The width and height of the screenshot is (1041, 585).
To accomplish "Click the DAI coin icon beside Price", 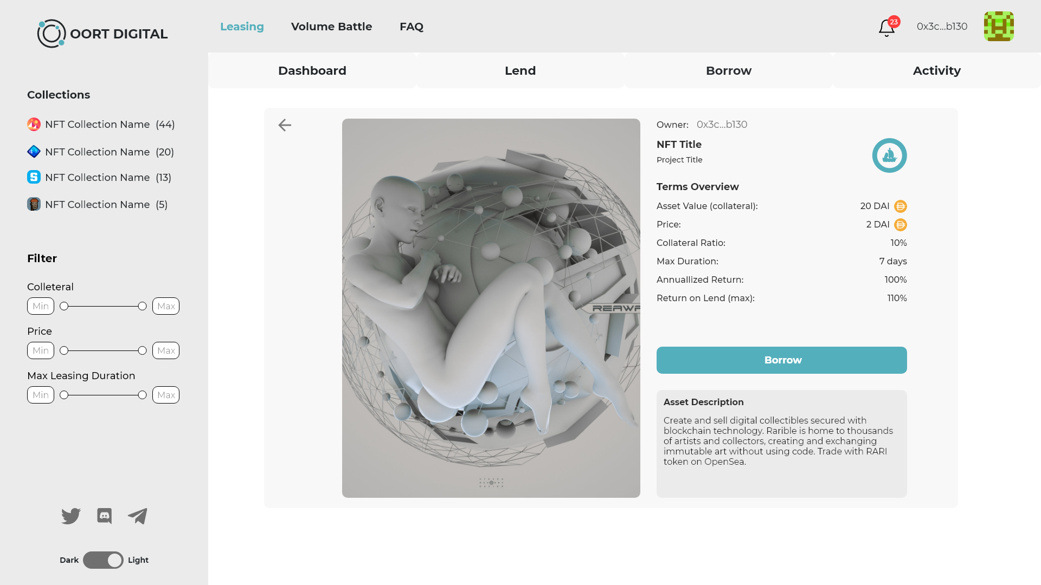I will point(900,225).
